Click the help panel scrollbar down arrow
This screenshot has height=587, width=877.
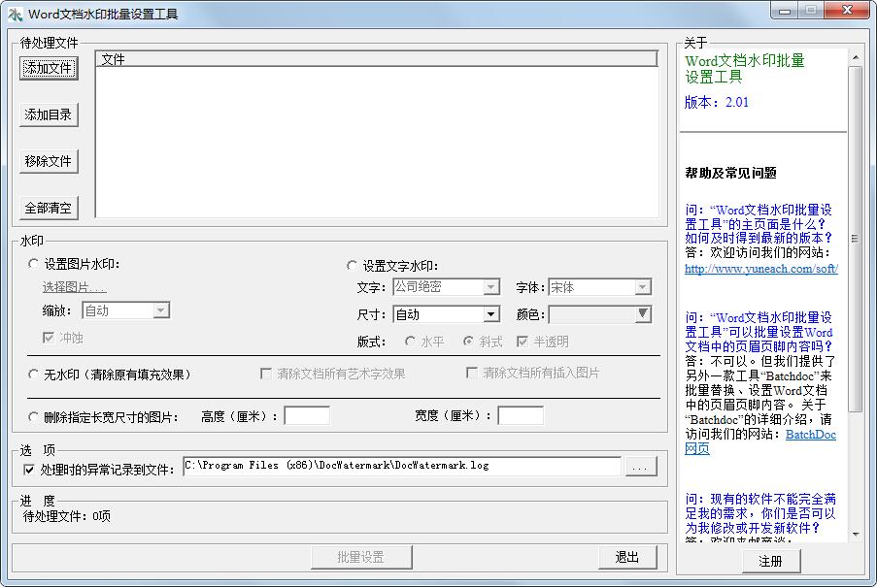point(856,534)
